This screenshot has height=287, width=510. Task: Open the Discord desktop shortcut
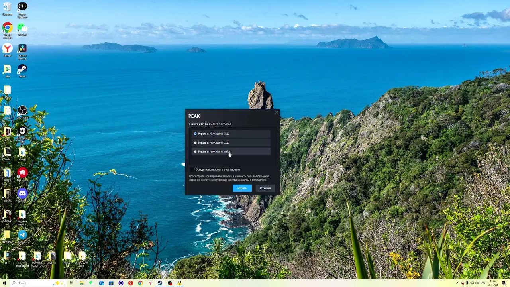point(22,195)
